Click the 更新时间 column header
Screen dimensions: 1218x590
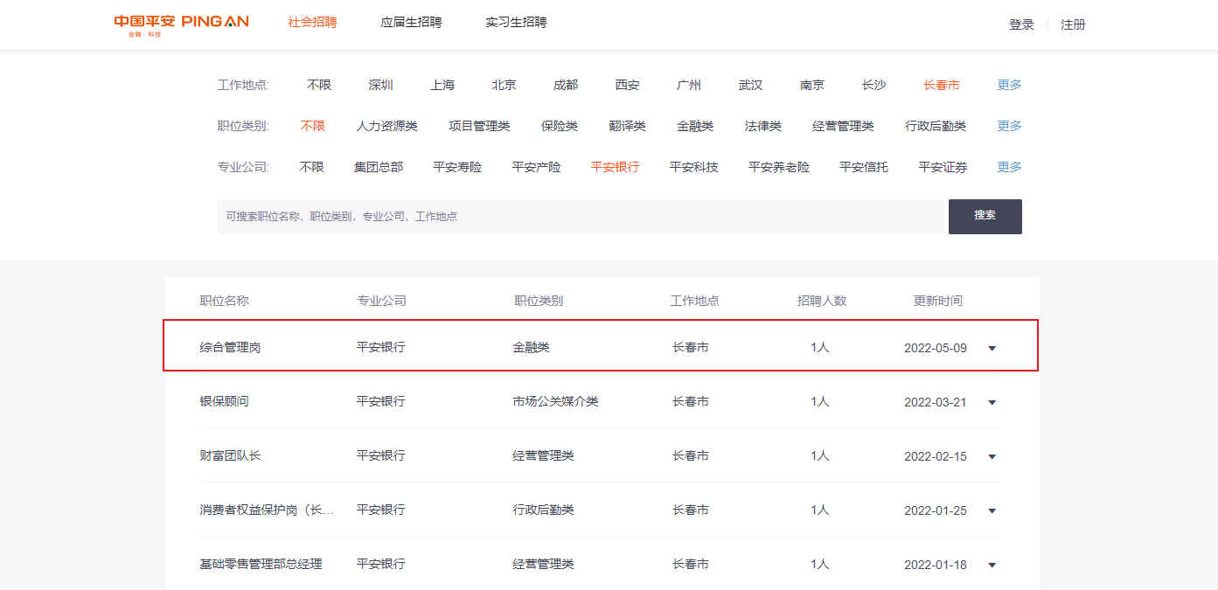click(938, 301)
